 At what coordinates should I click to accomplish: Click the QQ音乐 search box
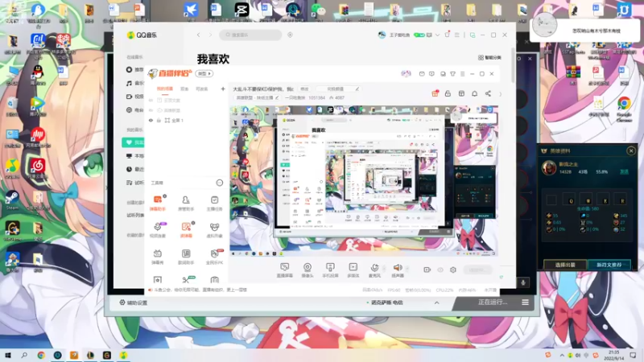[250, 35]
